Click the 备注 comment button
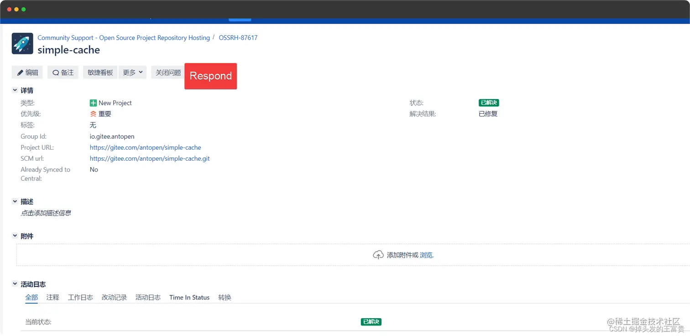690x336 pixels. click(x=63, y=73)
